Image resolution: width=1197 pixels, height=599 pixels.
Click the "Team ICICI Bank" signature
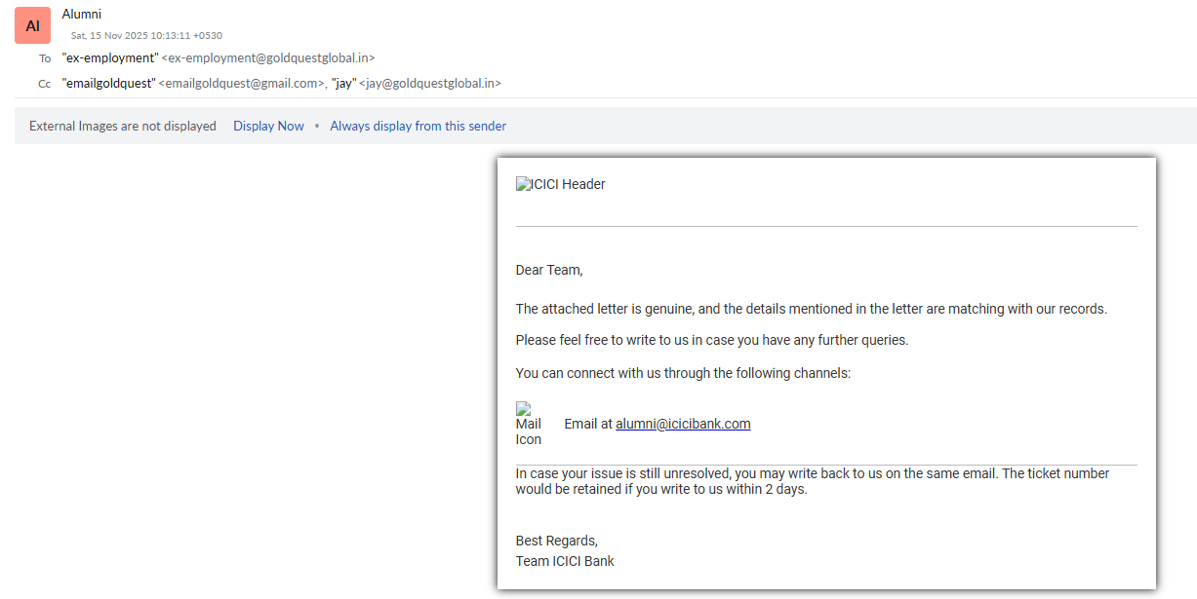point(565,561)
